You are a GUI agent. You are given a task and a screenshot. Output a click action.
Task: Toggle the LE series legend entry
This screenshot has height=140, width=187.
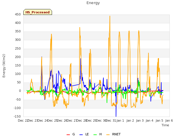[x=84, y=134]
